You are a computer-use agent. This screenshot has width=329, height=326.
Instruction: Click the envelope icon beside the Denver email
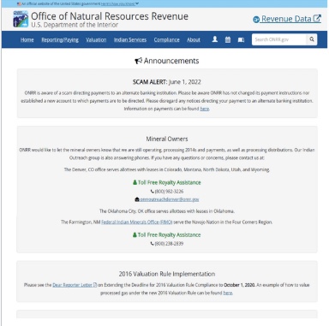137,199
